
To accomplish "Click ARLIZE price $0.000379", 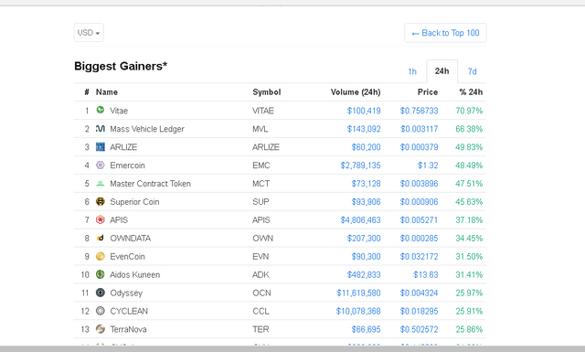I will point(419,147).
